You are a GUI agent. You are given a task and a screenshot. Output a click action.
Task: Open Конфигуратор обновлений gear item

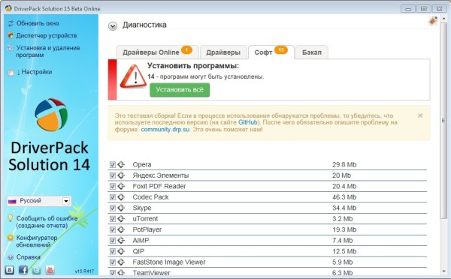(x=37, y=241)
